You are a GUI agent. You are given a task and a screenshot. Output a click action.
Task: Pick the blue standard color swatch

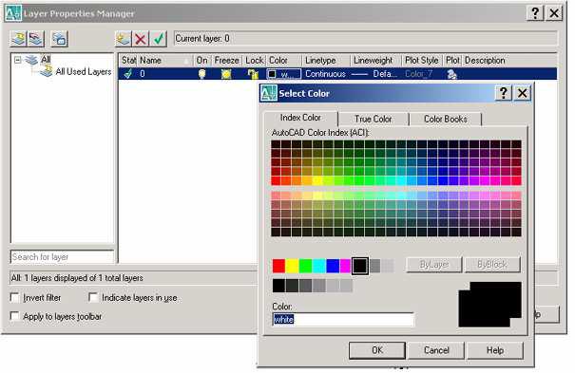coord(333,266)
